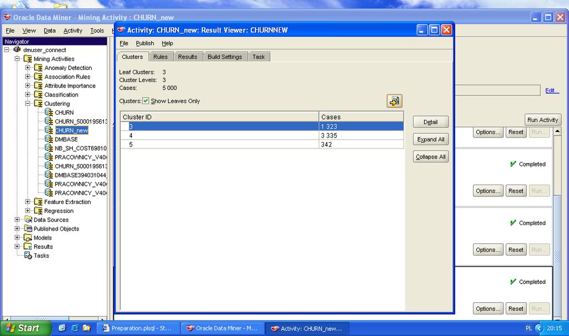Expand the Results node in Navigator
Image resolution: width=569 pixels, height=336 pixels.
pos(17,246)
